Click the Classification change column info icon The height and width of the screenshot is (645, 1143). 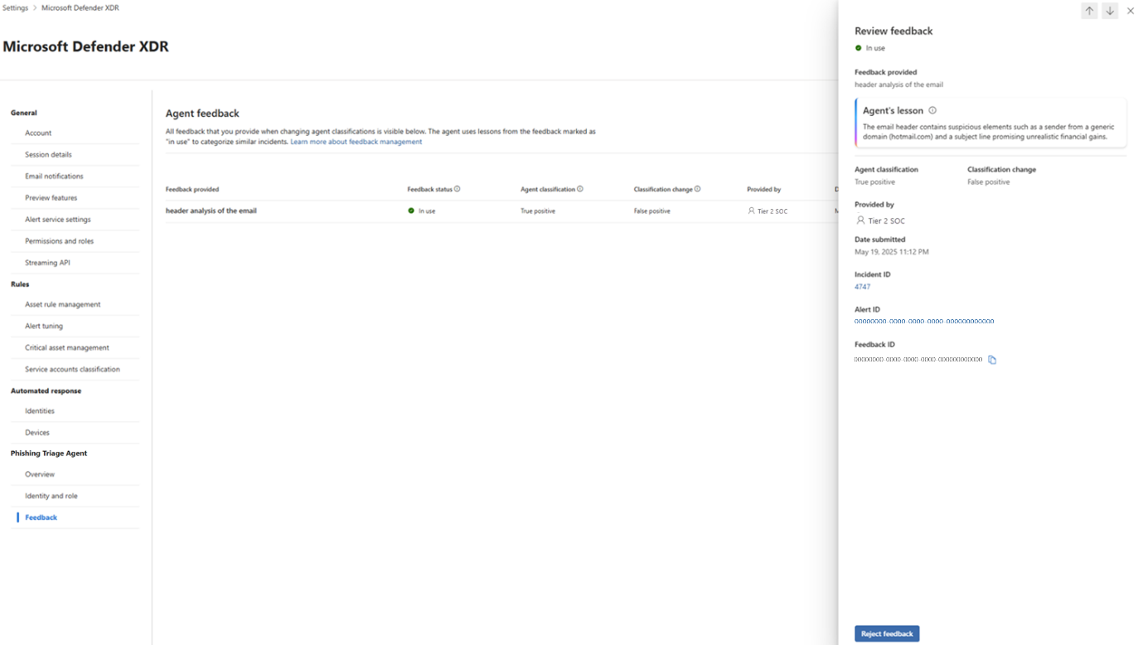698,189
